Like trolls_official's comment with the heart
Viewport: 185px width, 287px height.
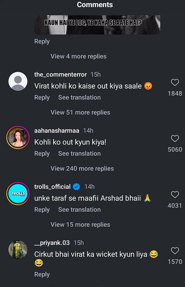point(175,195)
